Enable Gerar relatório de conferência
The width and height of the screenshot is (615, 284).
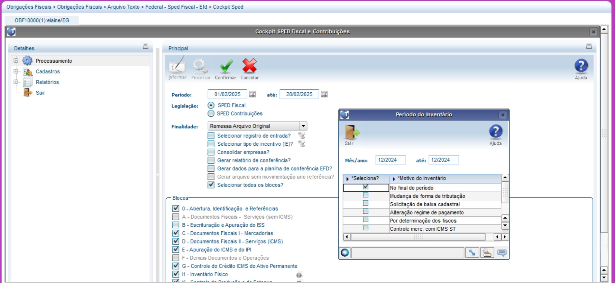tap(211, 160)
